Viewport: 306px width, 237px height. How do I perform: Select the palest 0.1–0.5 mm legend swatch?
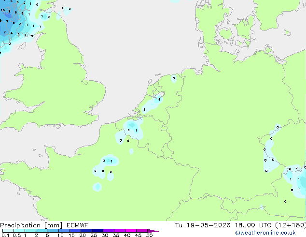pyautogui.click(x=8, y=231)
